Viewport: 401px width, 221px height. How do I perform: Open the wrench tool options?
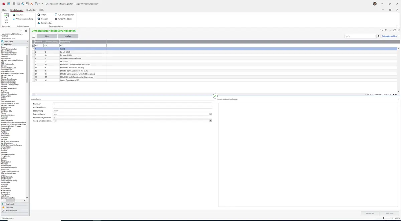point(386,30)
